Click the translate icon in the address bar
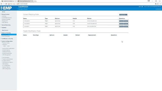162x91 pixels. click(x=156, y=4)
